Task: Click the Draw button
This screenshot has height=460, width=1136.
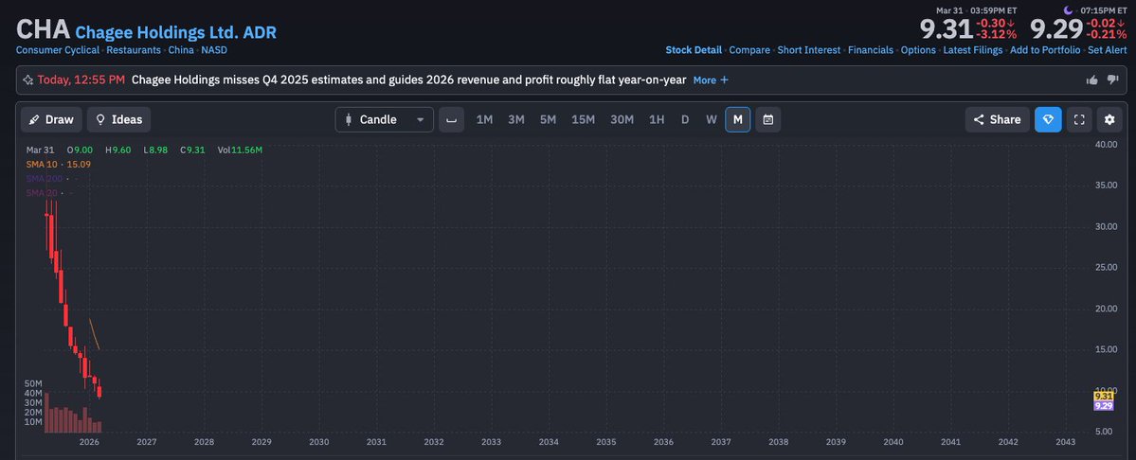Action: (51, 119)
